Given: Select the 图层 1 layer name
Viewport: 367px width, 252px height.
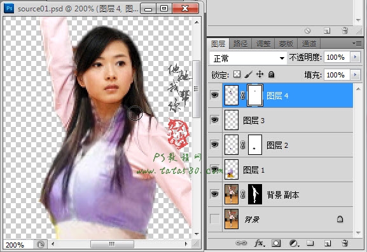Looking at the screenshot, I should pos(254,170).
